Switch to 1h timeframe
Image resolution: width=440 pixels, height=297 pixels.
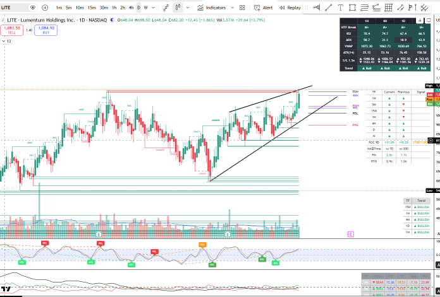tap(114, 8)
